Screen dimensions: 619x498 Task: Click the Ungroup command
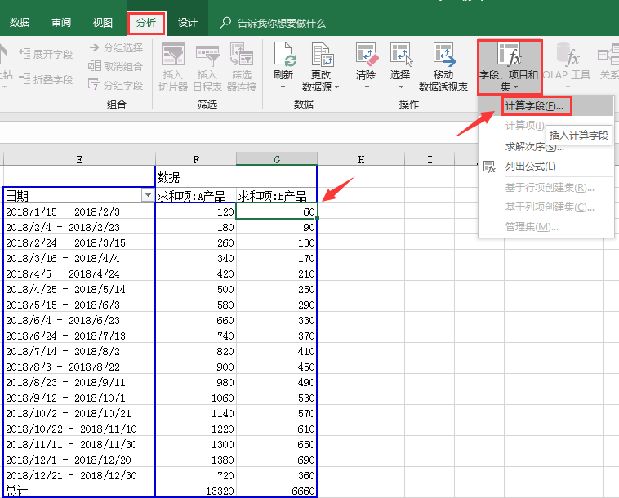pos(115,66)
